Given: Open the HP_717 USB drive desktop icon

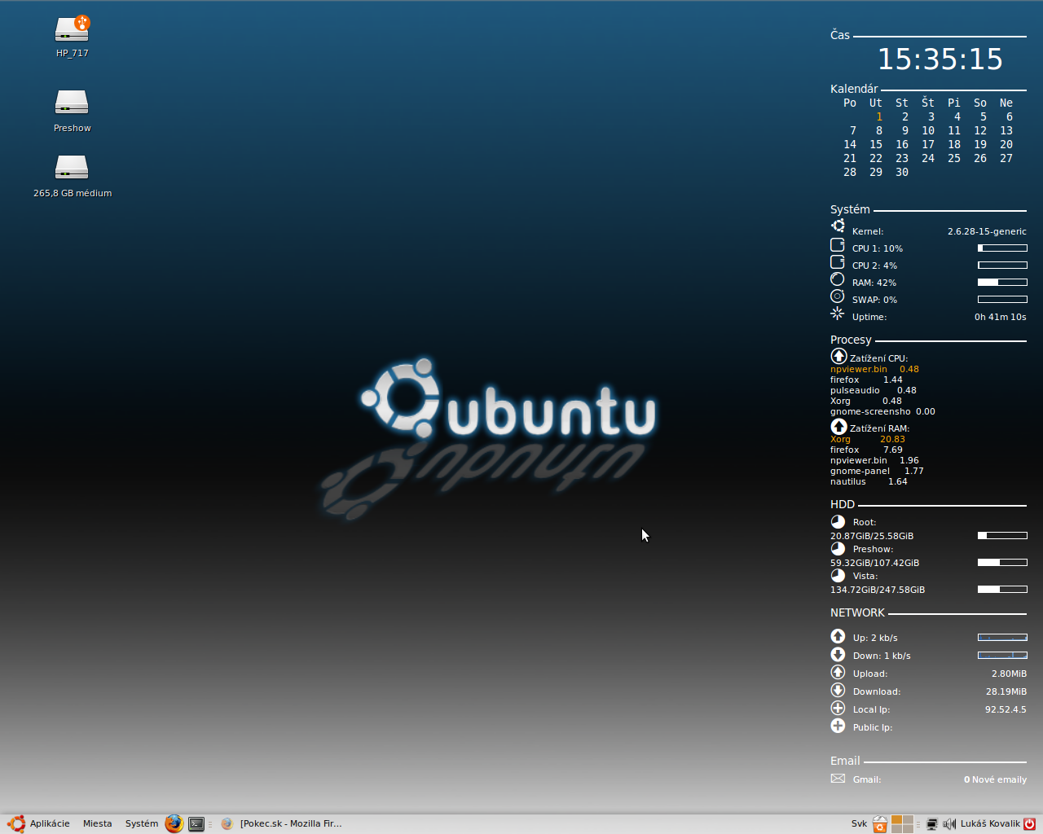Looking at the screenshot, I should pyautogui.click(x=72, y=29).
